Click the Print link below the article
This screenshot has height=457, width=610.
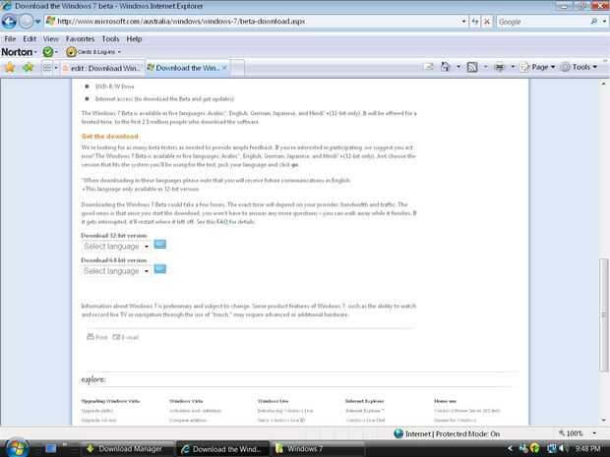(96, 337)
